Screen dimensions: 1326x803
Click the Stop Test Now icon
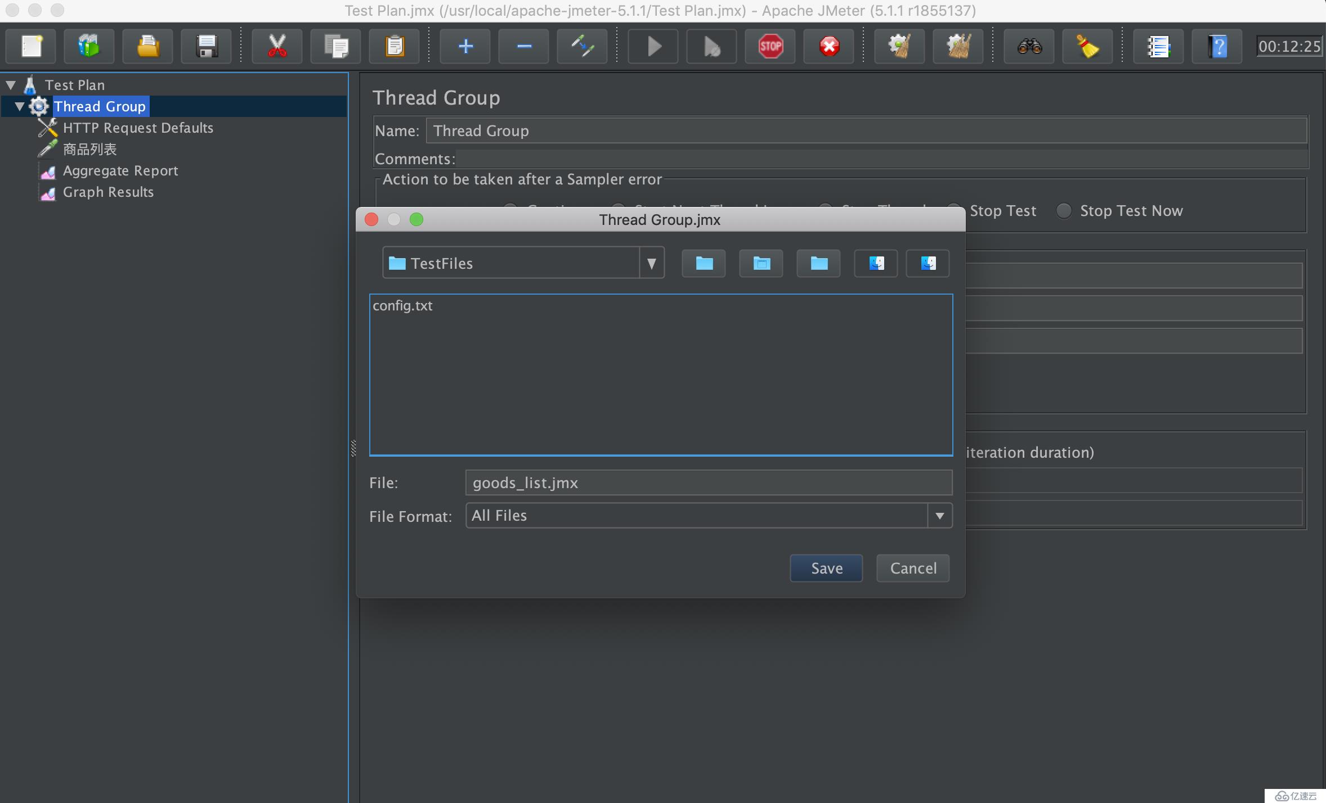click(x=830, y=46)
